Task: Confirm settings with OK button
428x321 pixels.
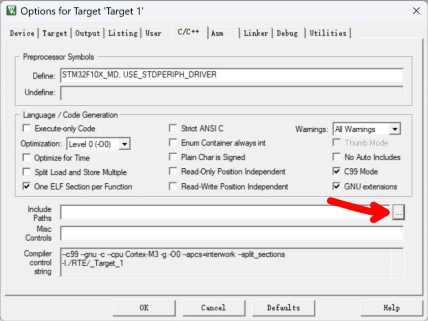Action: pyautogui.click(x=144, y=308)
